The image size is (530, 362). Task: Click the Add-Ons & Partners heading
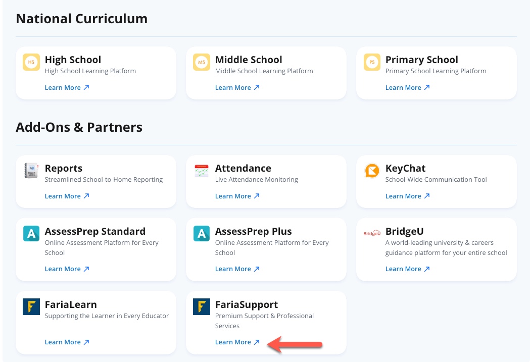(79, 127)
